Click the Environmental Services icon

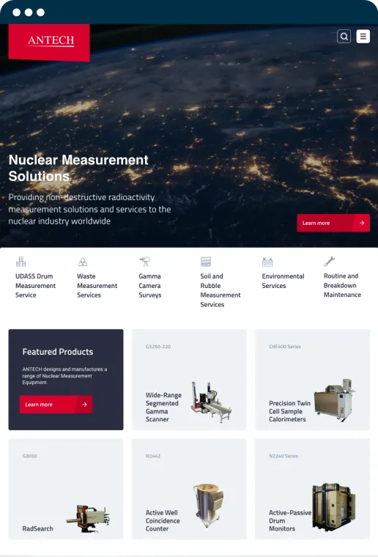tap(267, 262)
